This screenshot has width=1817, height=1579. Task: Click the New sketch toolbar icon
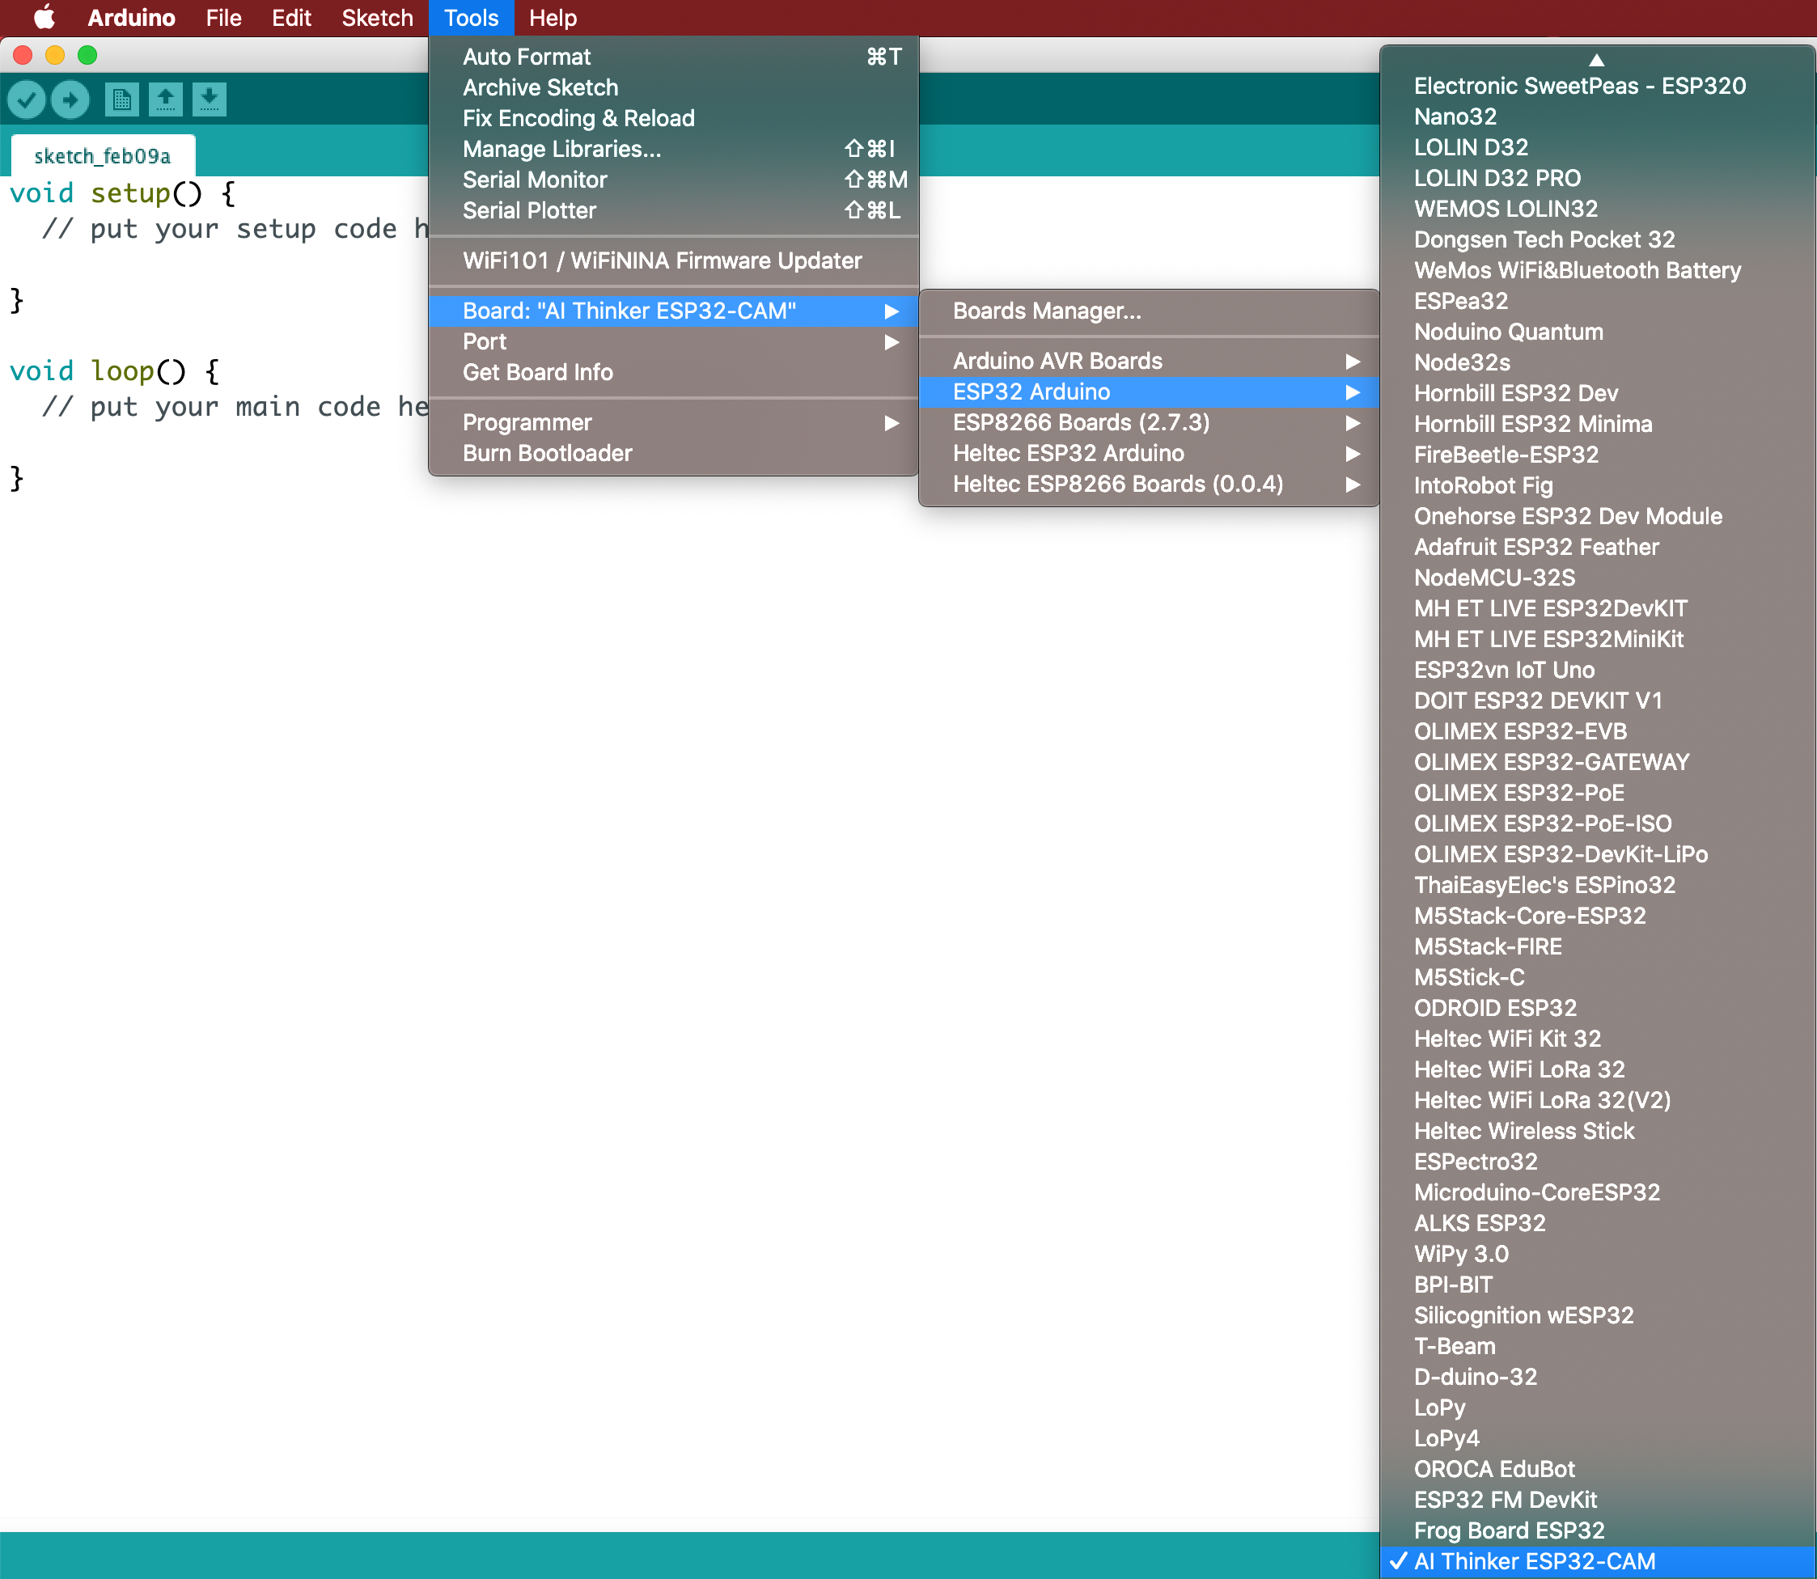121,99
